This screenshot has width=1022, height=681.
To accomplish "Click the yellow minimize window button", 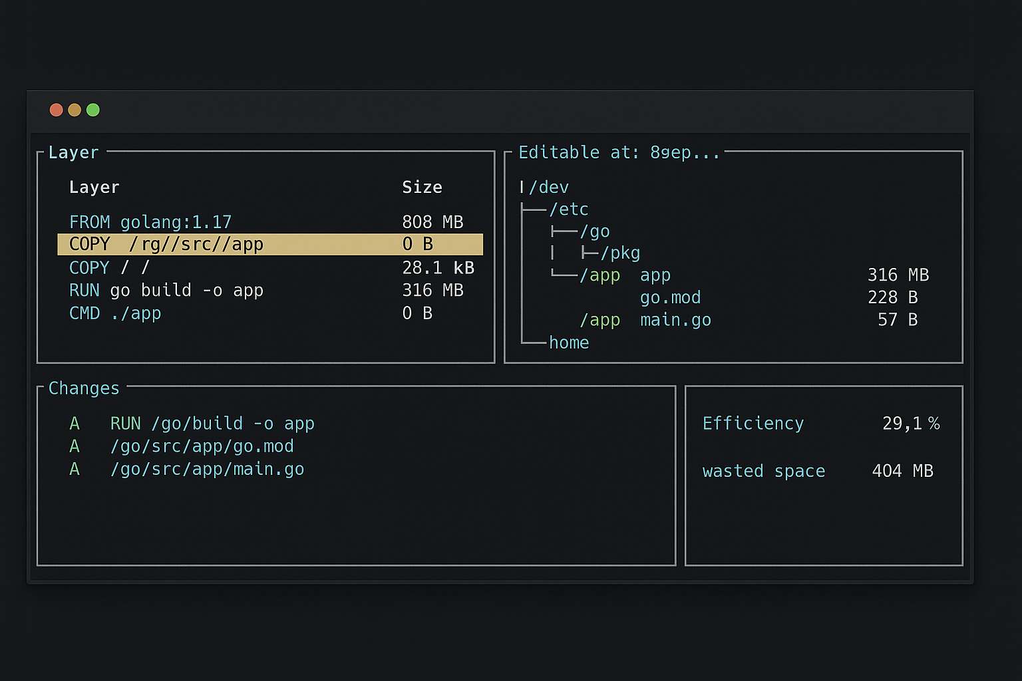I will point(75,110).
